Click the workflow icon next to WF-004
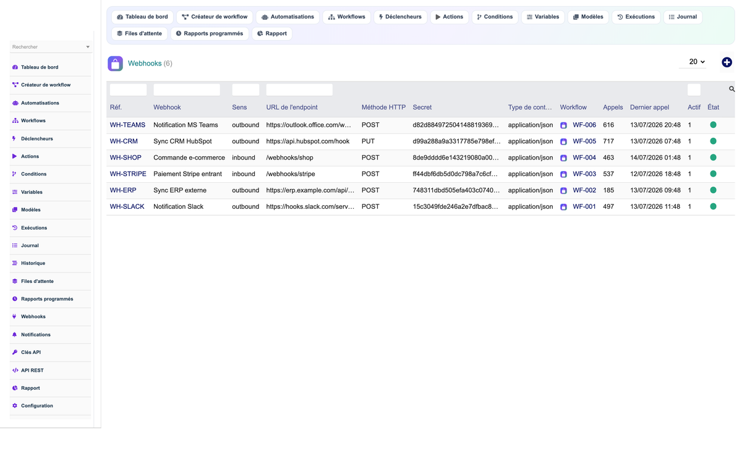This screenshot has height=459, width=742. (563, 158)
